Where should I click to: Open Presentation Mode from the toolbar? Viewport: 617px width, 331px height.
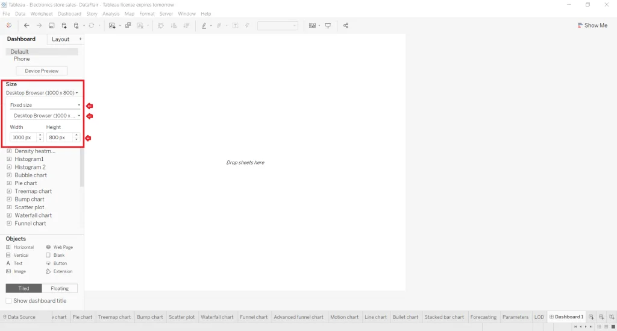pos(328,25)
